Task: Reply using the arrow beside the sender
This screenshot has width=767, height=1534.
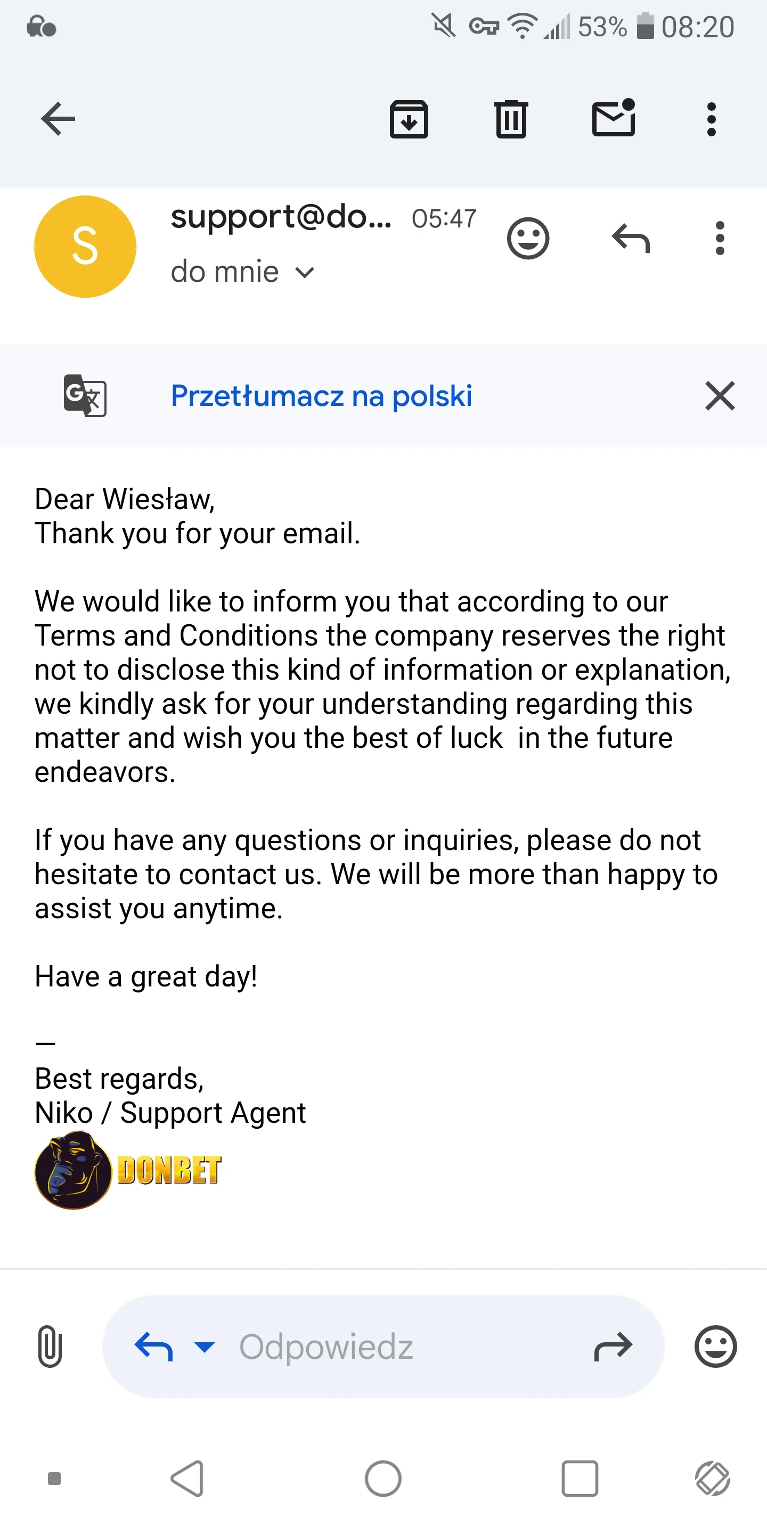Action: coord(631,238)
